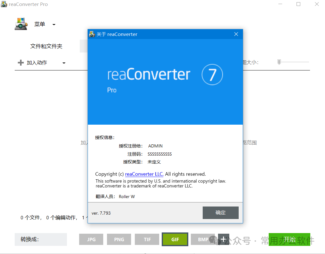The image size is (325, 254).
Task: Click the thumbnail size slider handle
Action: click(279, 62)
